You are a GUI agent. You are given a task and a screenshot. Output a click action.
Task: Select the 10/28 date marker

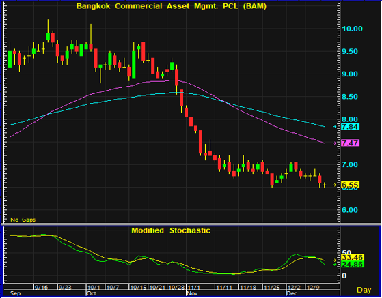(176, 288)
